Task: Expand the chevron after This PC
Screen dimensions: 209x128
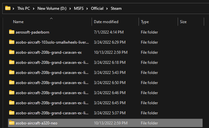Action: 34,9
